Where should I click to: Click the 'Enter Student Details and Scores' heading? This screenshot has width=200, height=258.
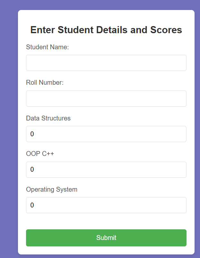point(106,30)
